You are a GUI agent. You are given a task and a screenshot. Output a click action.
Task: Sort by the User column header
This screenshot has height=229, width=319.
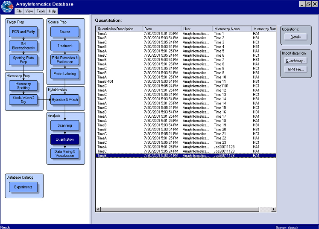(196, 29)
